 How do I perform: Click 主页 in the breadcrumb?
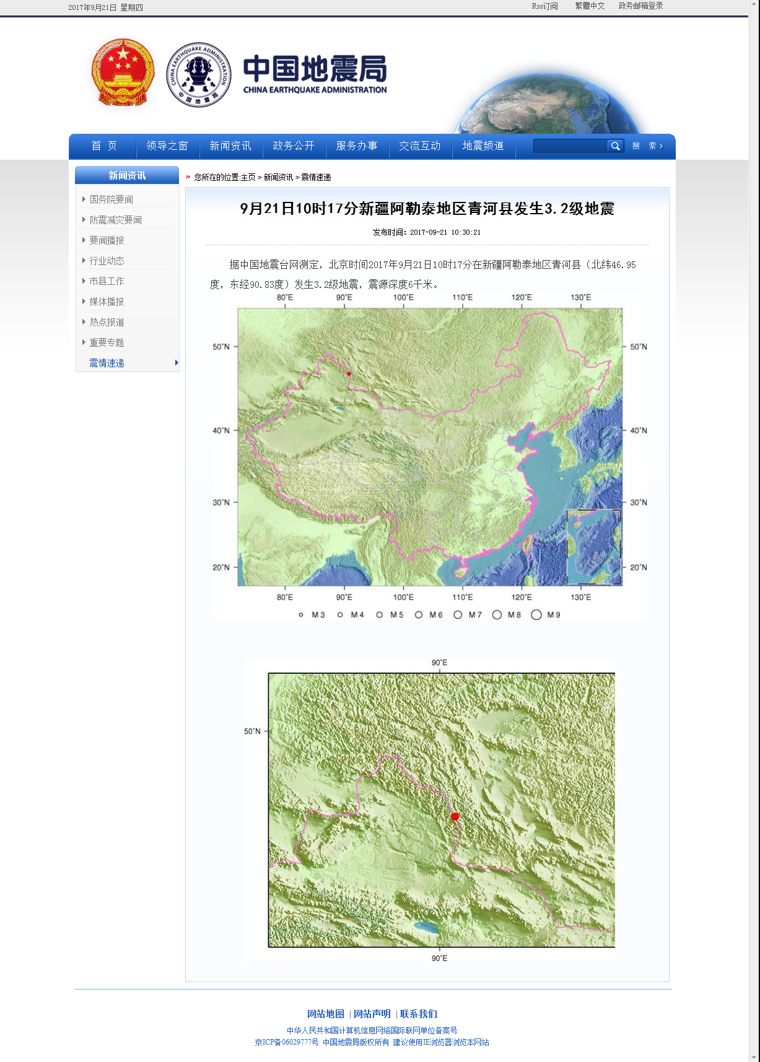[x=248, y=177]
